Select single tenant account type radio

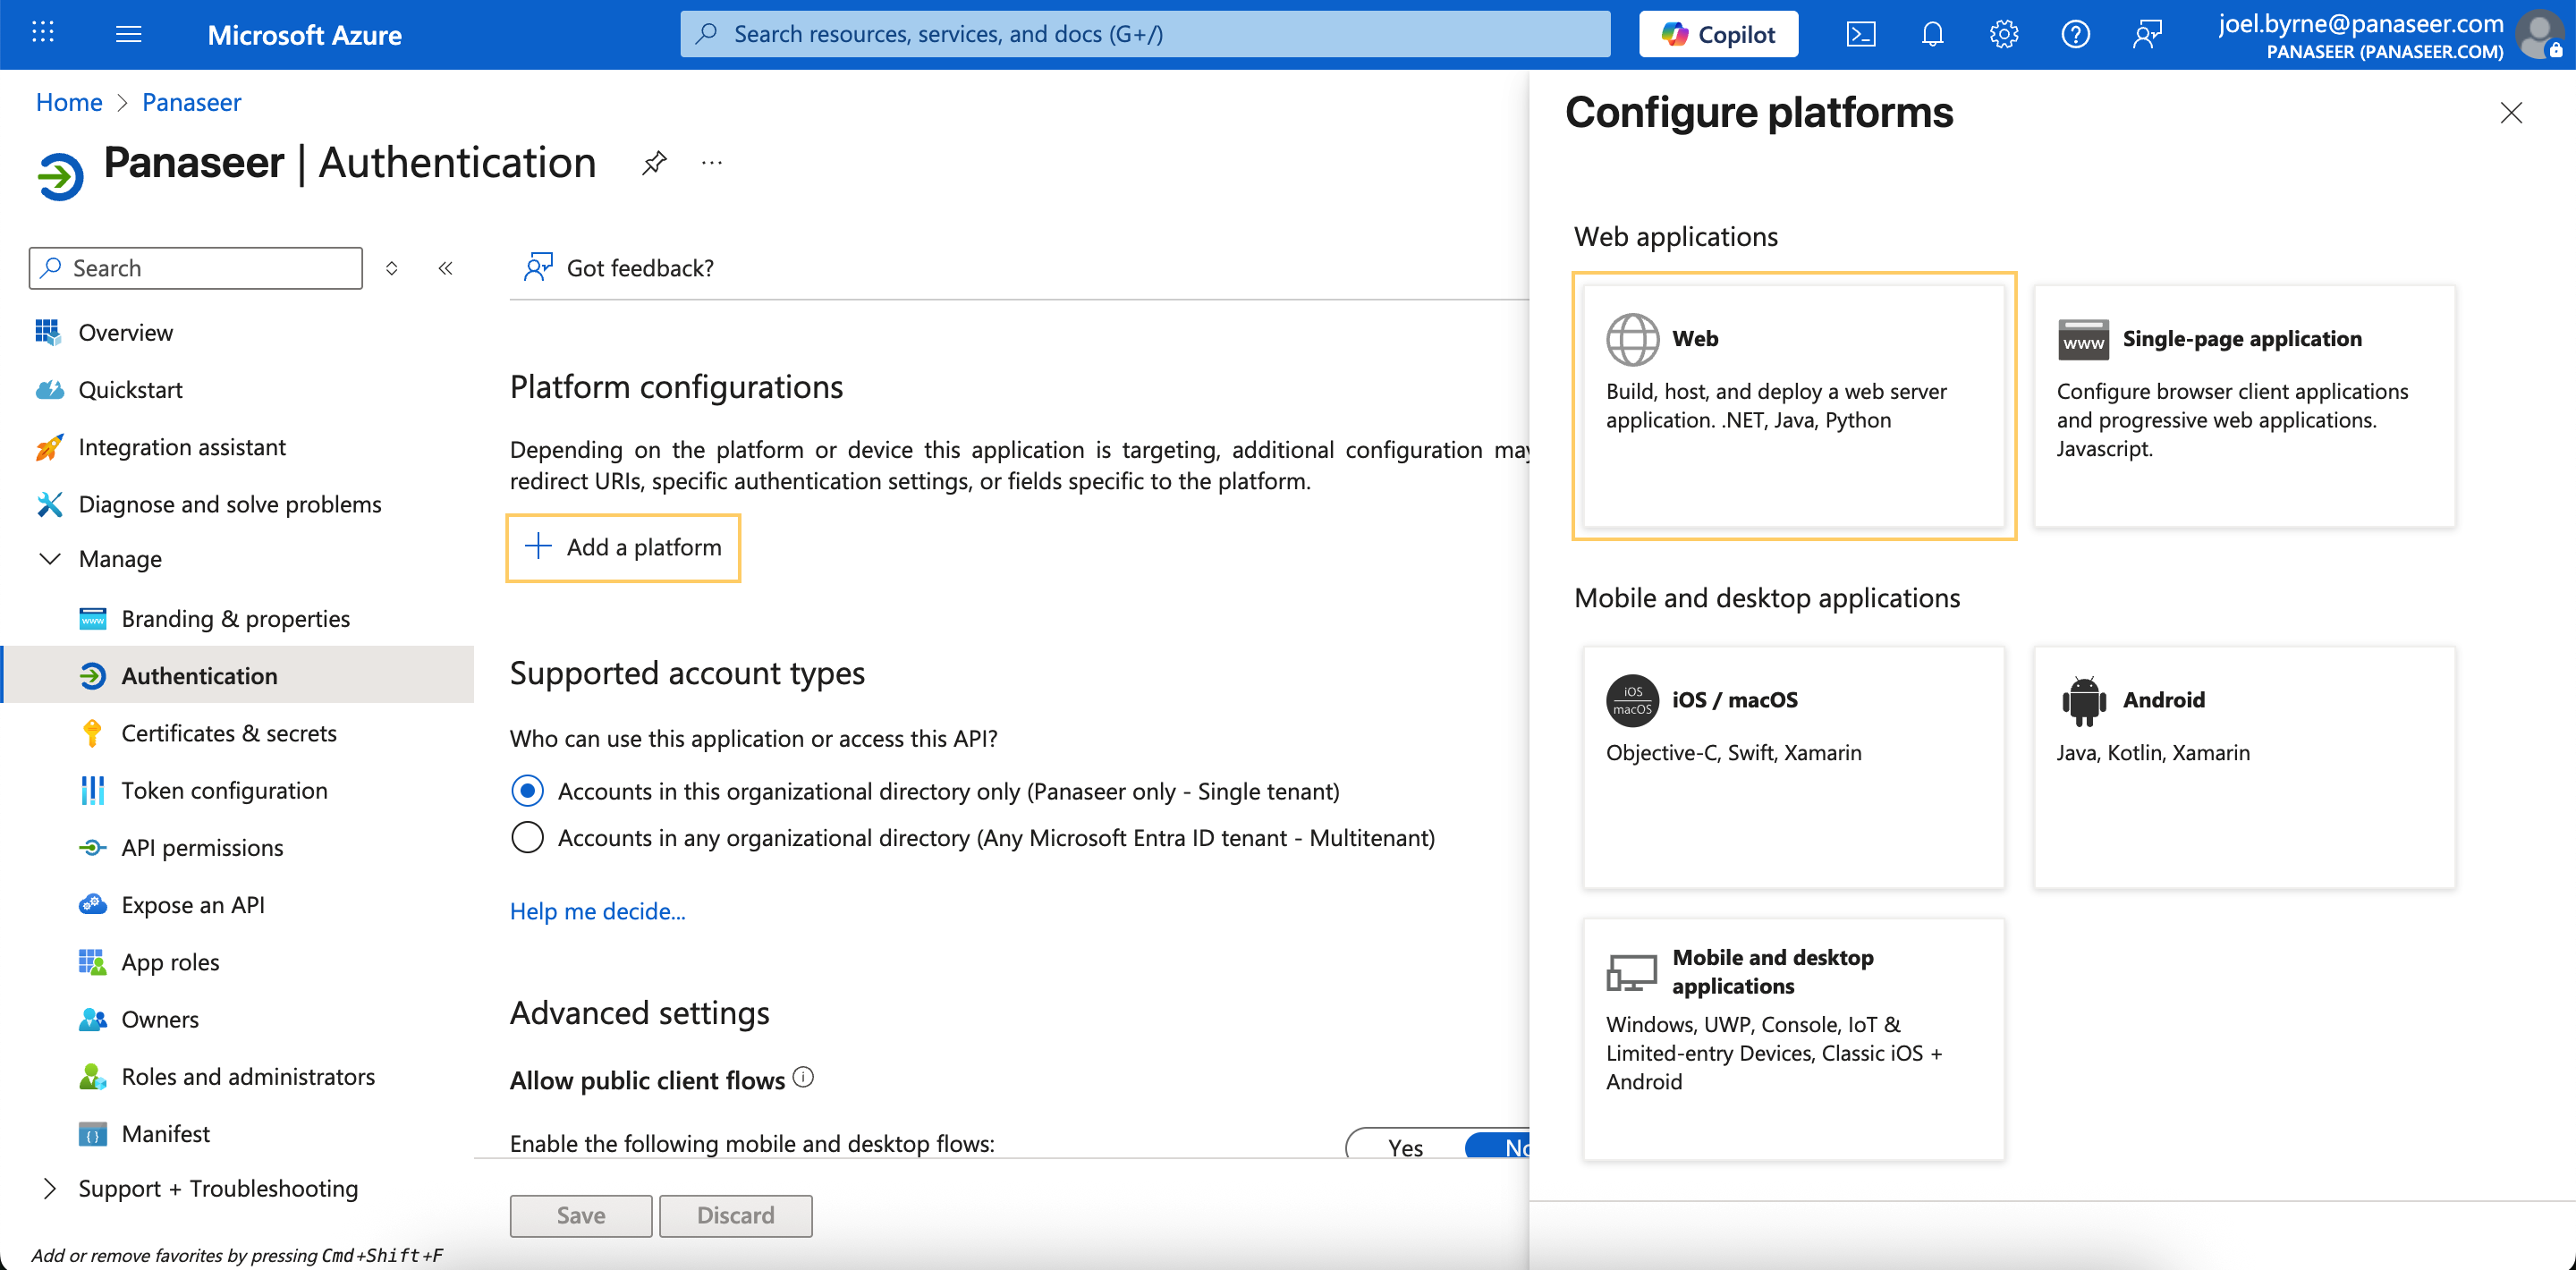pos(527,791)
